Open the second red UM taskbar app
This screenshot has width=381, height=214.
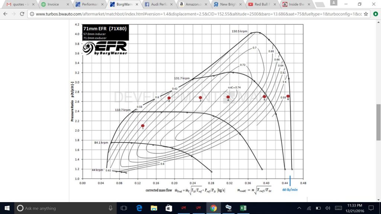tap(199, 208)
